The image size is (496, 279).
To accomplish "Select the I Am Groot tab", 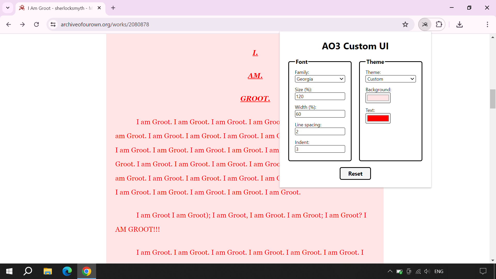I will [57, 8].
